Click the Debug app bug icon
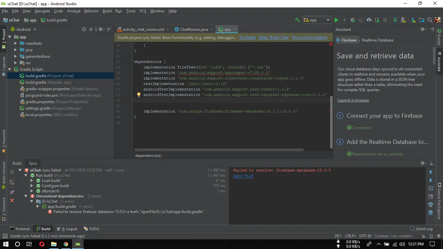This screenshot has height=249, width=443. [353, 20]
